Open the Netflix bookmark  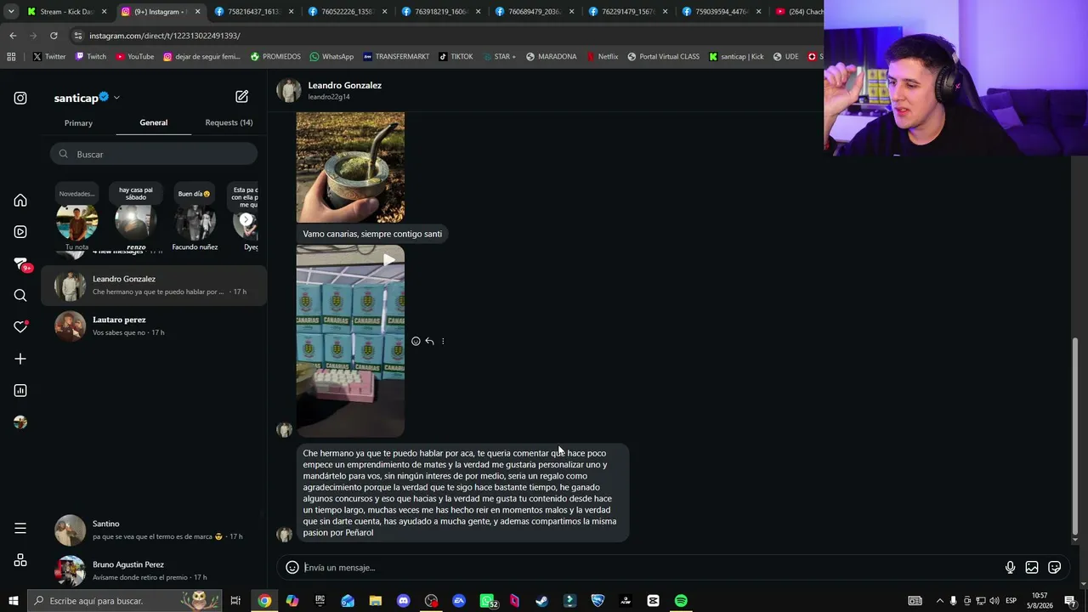(x=601, y=57)
